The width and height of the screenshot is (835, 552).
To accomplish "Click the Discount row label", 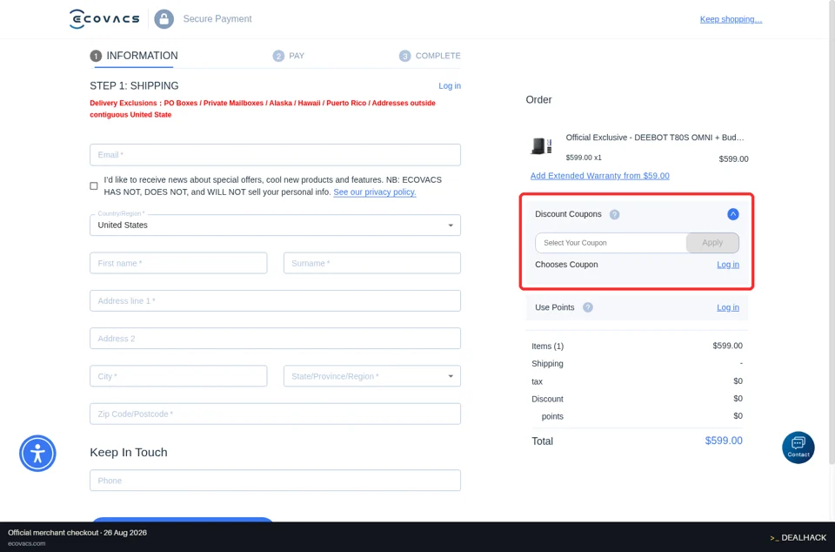I will coord(547,399).
